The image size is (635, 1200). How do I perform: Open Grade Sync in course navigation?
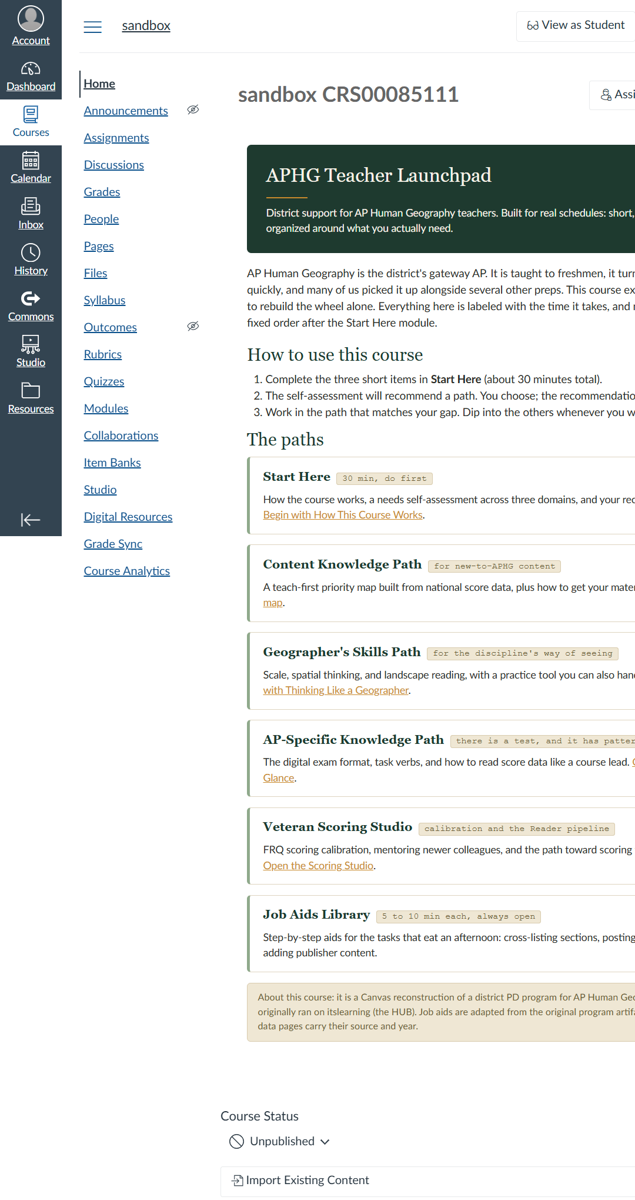tap(113, 544)
